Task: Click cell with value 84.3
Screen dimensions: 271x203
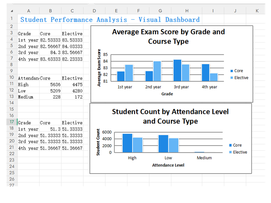Action: [x=50, y=52]
